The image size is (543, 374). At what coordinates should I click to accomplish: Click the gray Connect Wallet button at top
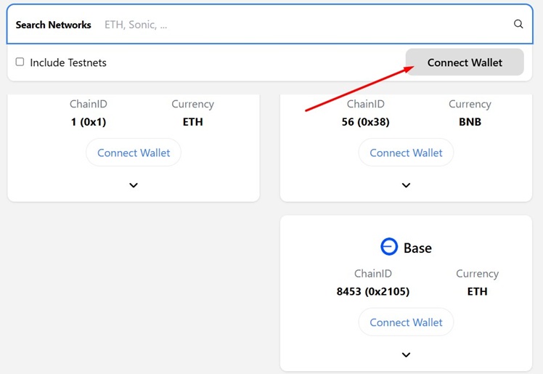tap(465, 62)
